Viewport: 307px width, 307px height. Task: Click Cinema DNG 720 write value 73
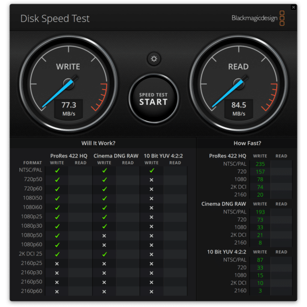[260, 220]
